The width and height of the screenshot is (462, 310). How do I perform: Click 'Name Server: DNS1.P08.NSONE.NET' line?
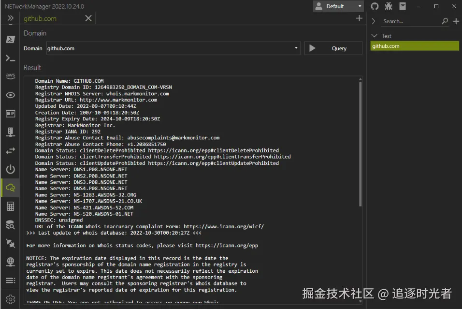[x=81, y=170]
